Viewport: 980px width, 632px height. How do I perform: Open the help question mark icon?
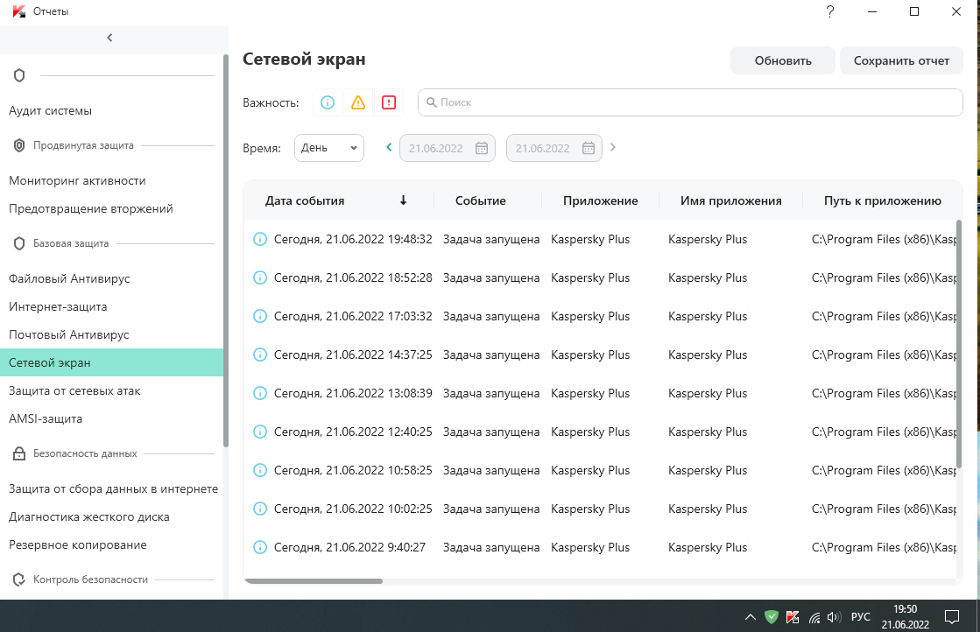[x=830, y=11]
